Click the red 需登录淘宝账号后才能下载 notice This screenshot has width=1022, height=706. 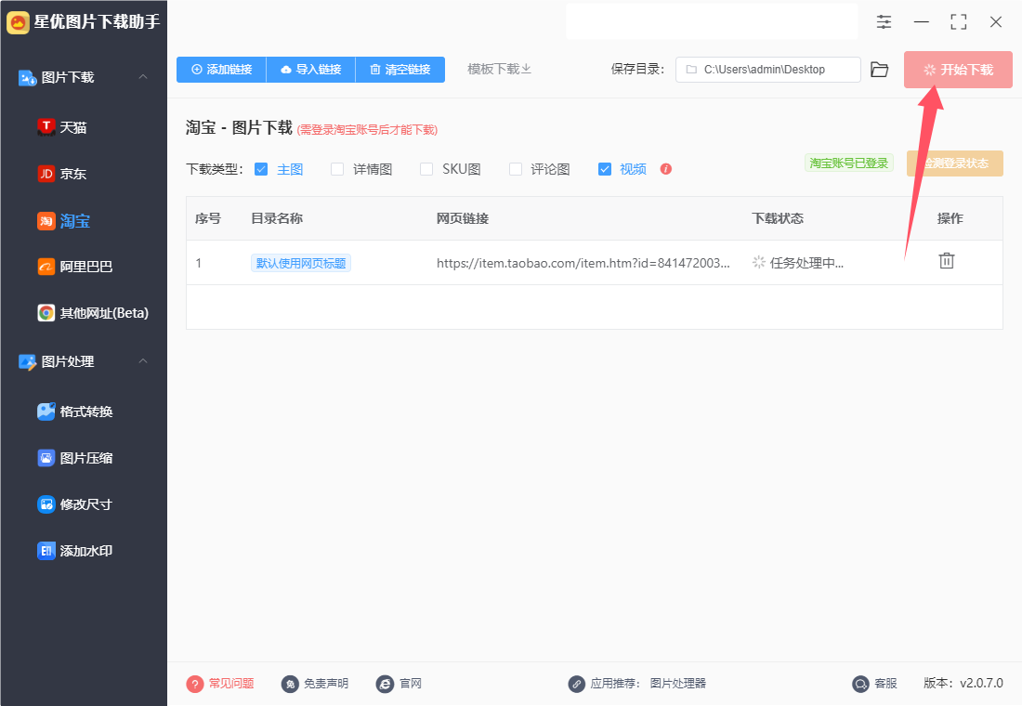(x=367, y=130)
